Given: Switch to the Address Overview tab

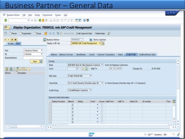Looking at the screenshot, I should [x=66, y=55].
